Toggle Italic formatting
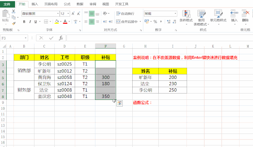 30,22
